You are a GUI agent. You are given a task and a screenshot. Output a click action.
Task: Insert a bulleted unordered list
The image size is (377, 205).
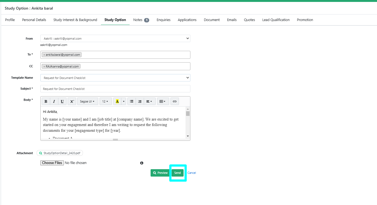coord(131,101)
